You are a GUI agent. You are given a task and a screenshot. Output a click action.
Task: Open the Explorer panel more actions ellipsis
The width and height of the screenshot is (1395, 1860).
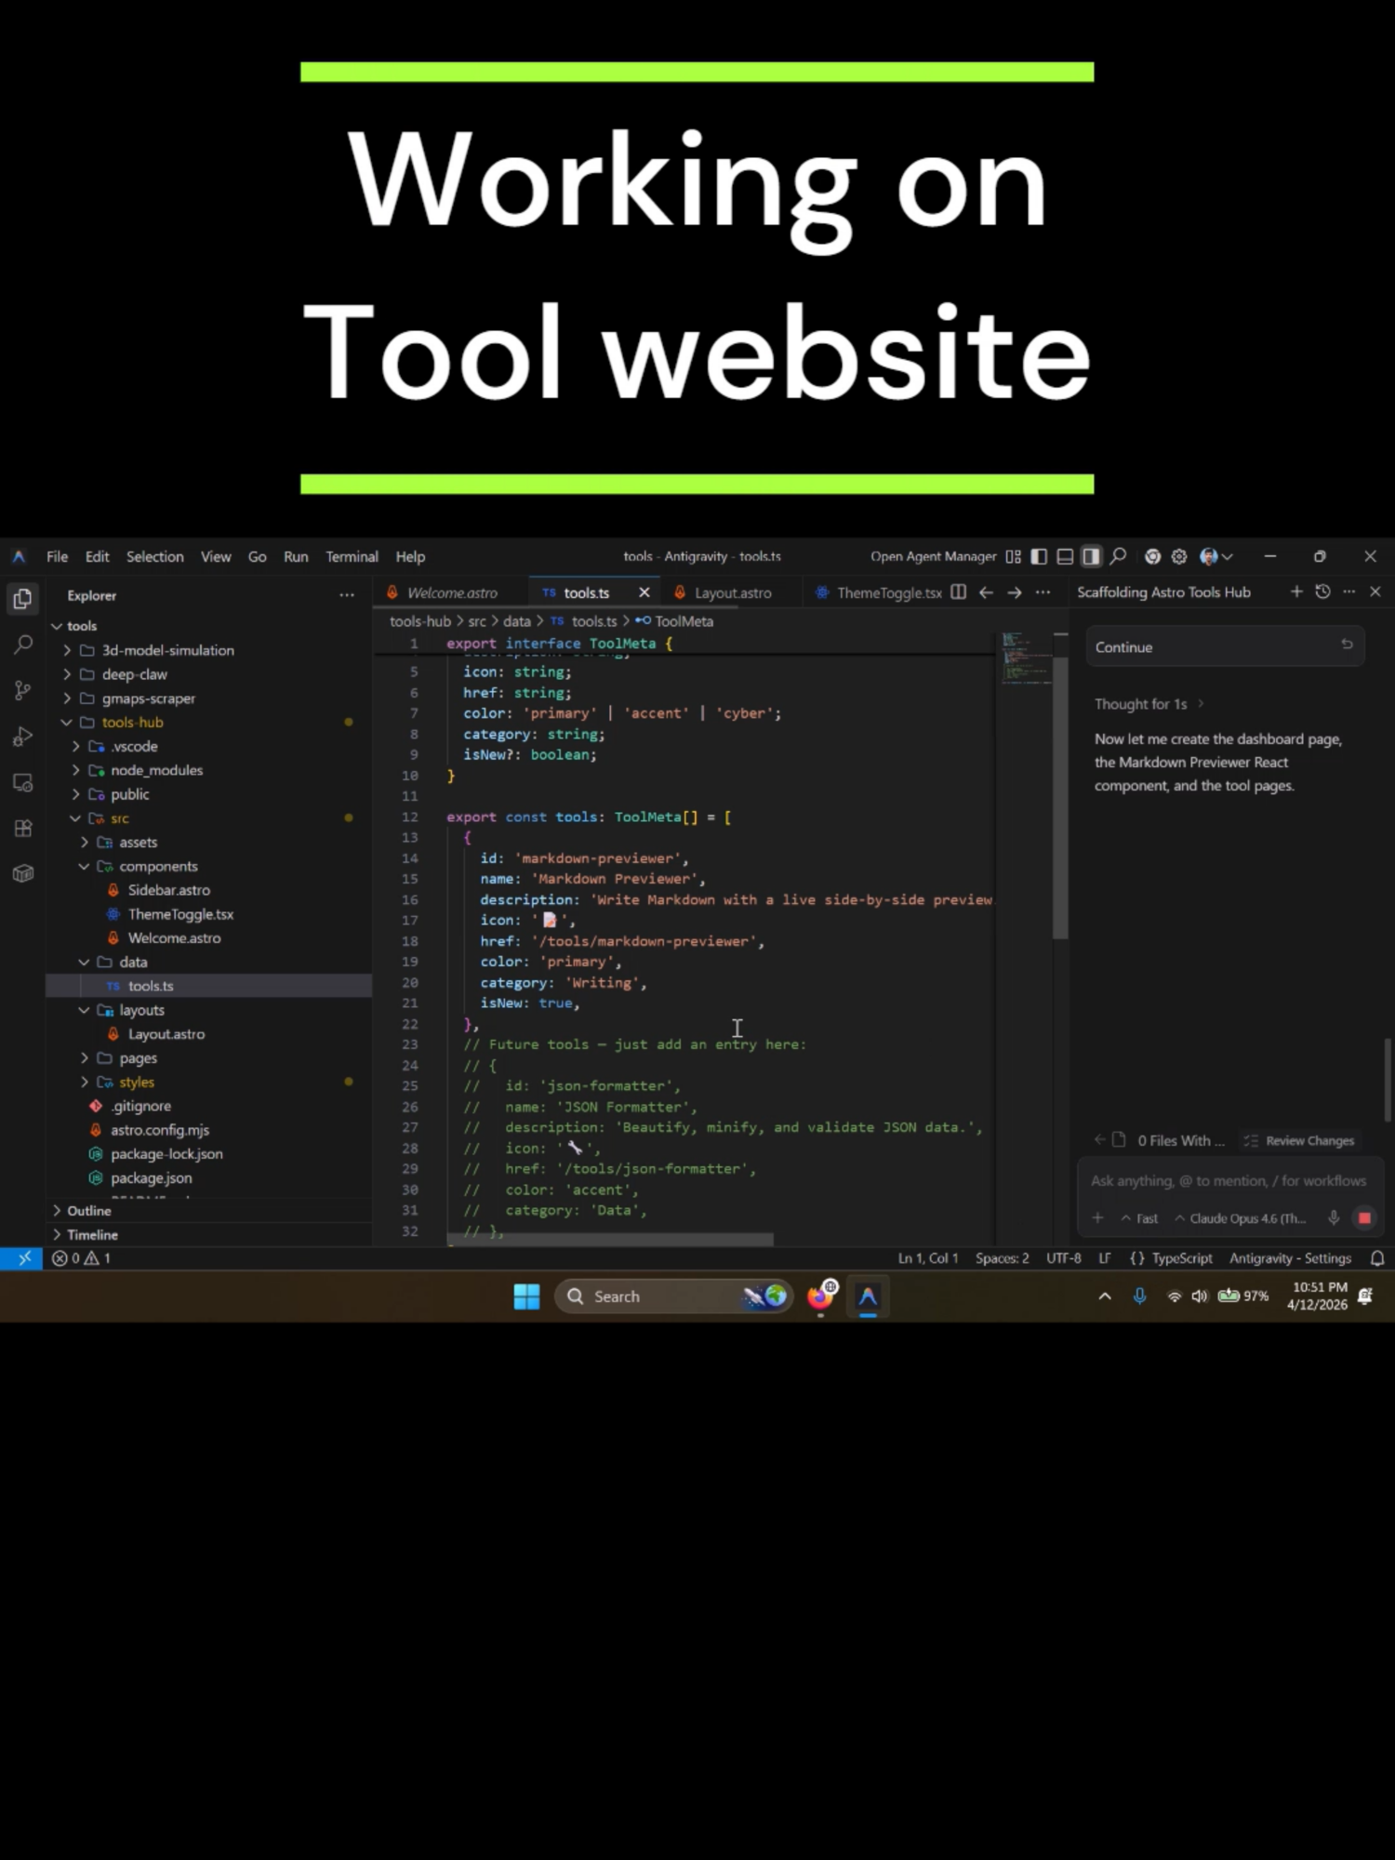click(x=347, y=595)
